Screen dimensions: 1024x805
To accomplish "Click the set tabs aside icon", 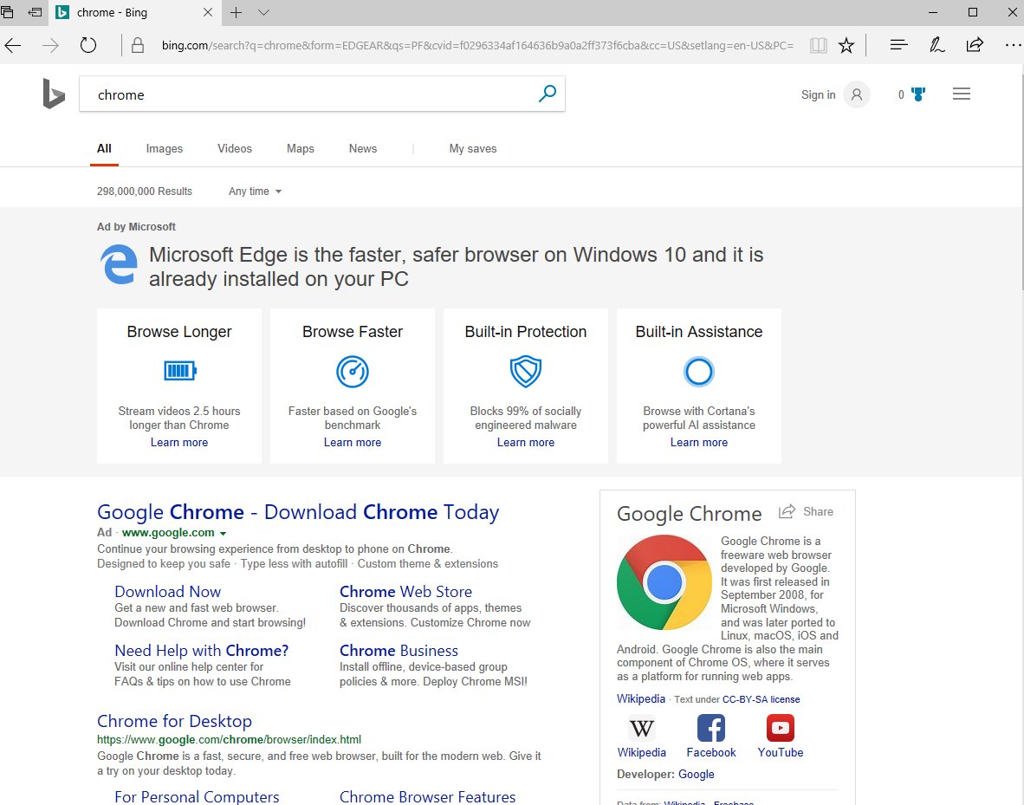I will pos(36,12).
